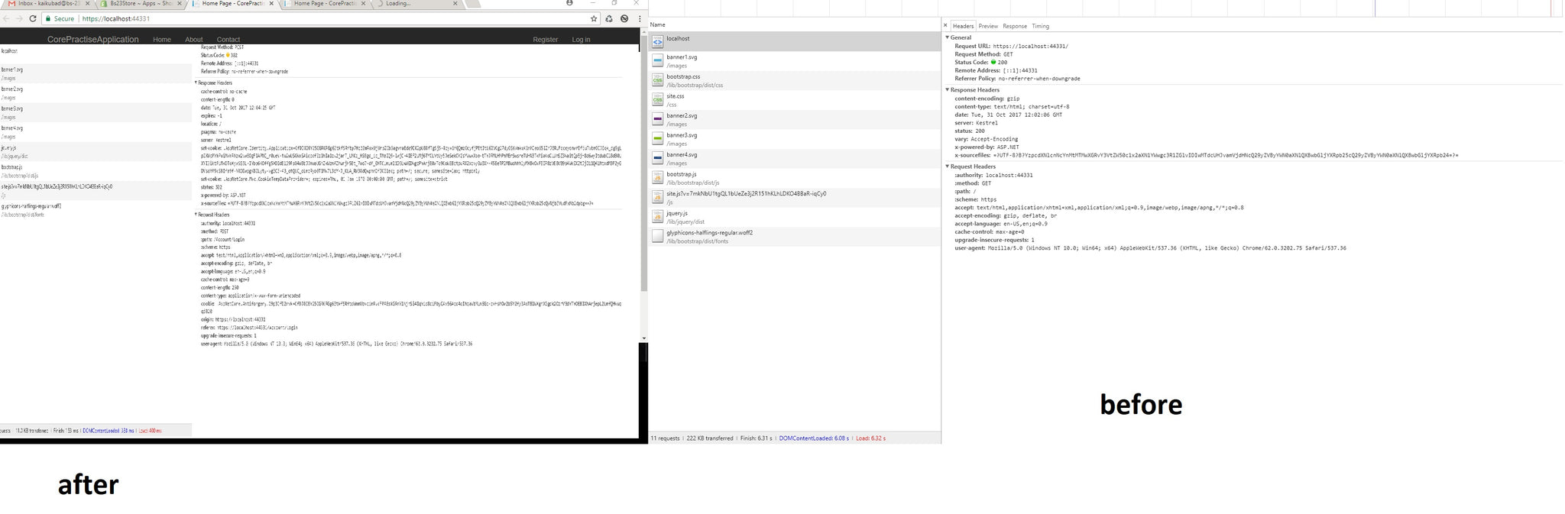Open Chrome's three-dot menu

[640, 18]
